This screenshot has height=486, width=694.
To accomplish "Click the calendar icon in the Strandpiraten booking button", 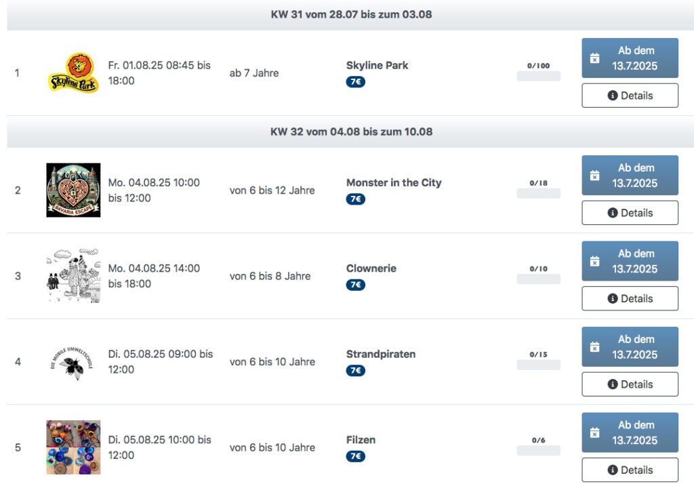I will [x=595, y=346].
